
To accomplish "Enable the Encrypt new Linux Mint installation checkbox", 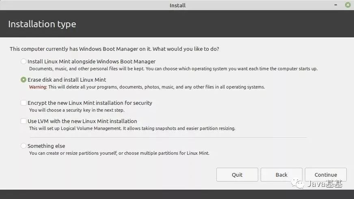I will pos(24,103).
